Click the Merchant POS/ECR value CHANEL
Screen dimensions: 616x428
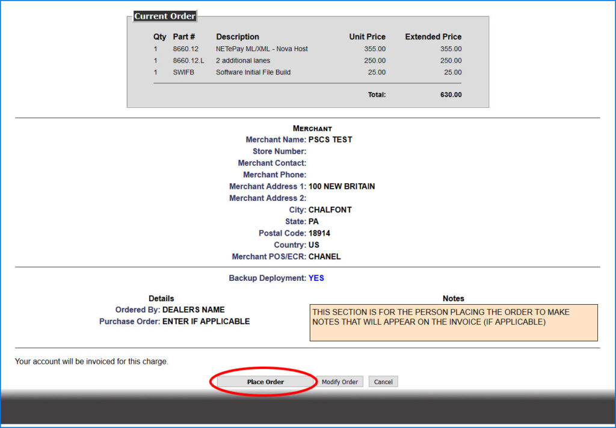(x=324, y=257)
